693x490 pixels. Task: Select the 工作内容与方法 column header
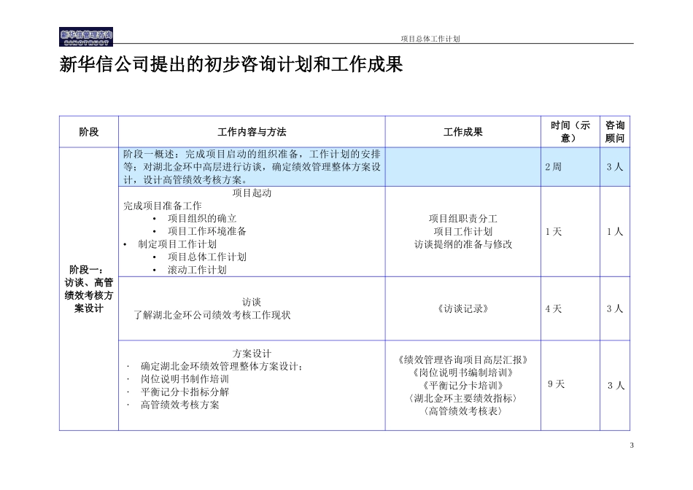pos(252,132)
